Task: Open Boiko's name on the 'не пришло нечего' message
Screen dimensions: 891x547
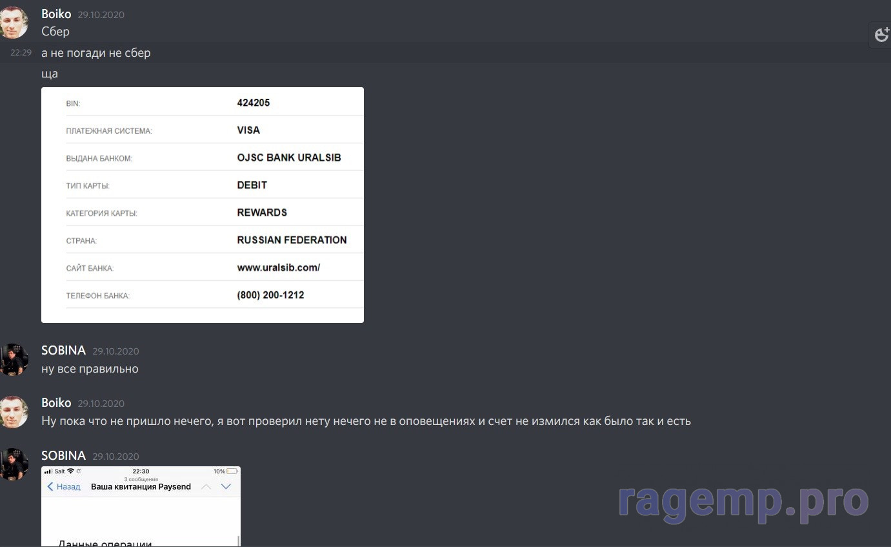Action: pos(56,403)
